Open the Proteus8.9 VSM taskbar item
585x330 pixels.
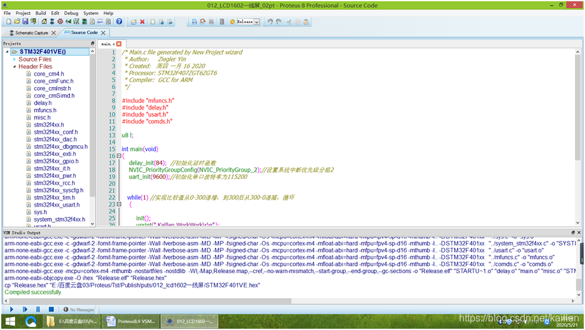click(130, 321)
